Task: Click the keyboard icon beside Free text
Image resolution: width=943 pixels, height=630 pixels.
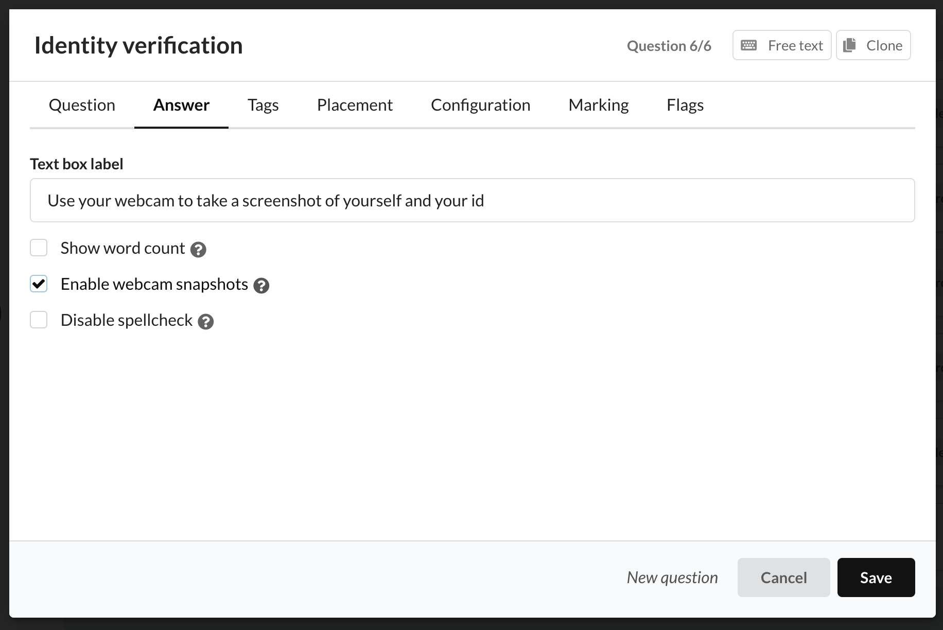Action: coord(748,45)
